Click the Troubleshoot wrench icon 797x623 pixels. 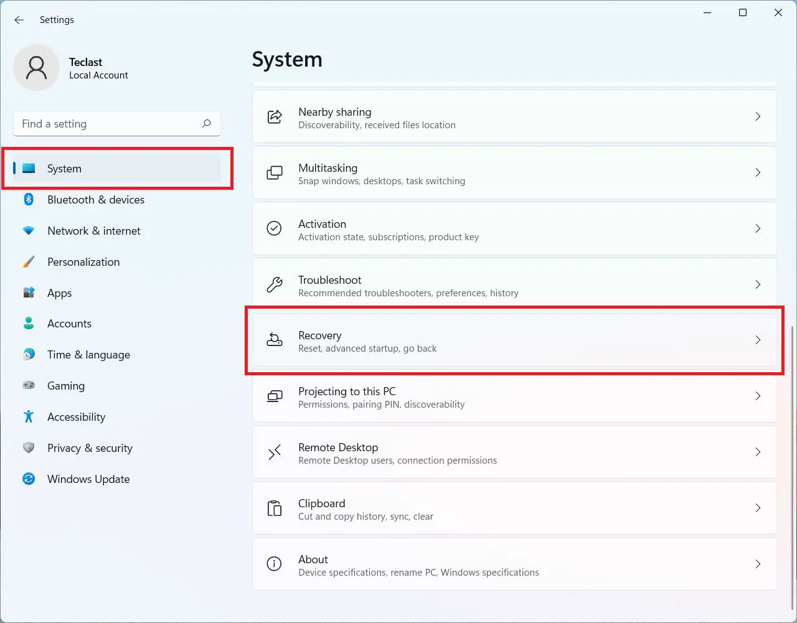point(275,284)
